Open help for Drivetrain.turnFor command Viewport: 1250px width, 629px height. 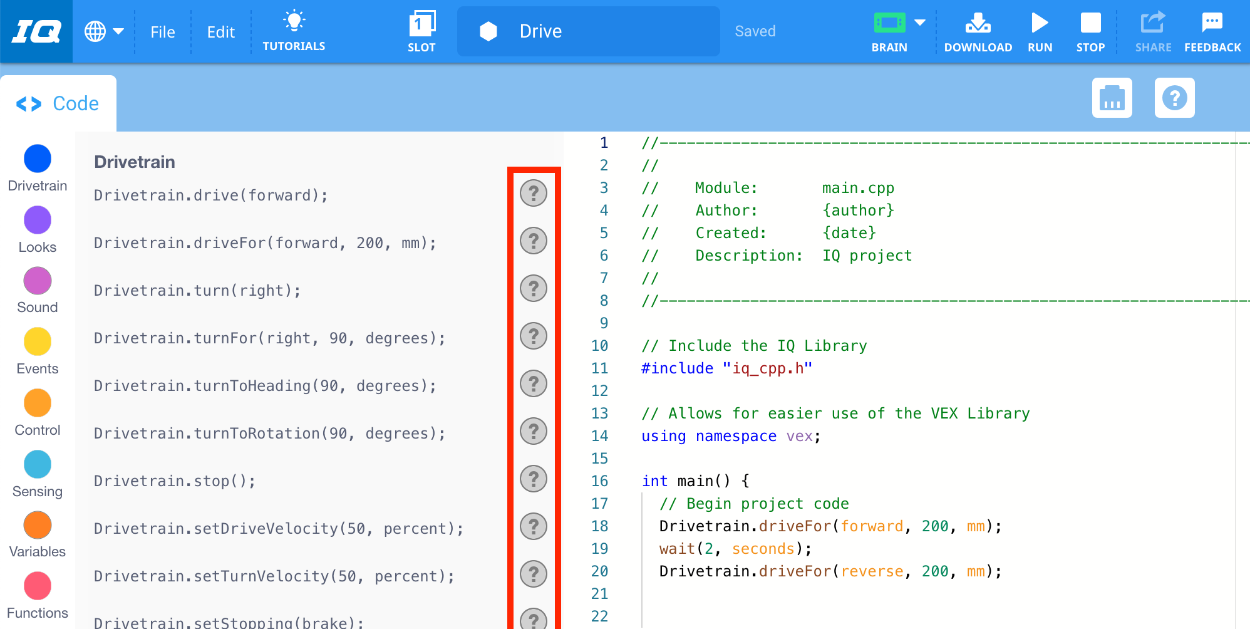pyautogui.click(x=533, y=336)
